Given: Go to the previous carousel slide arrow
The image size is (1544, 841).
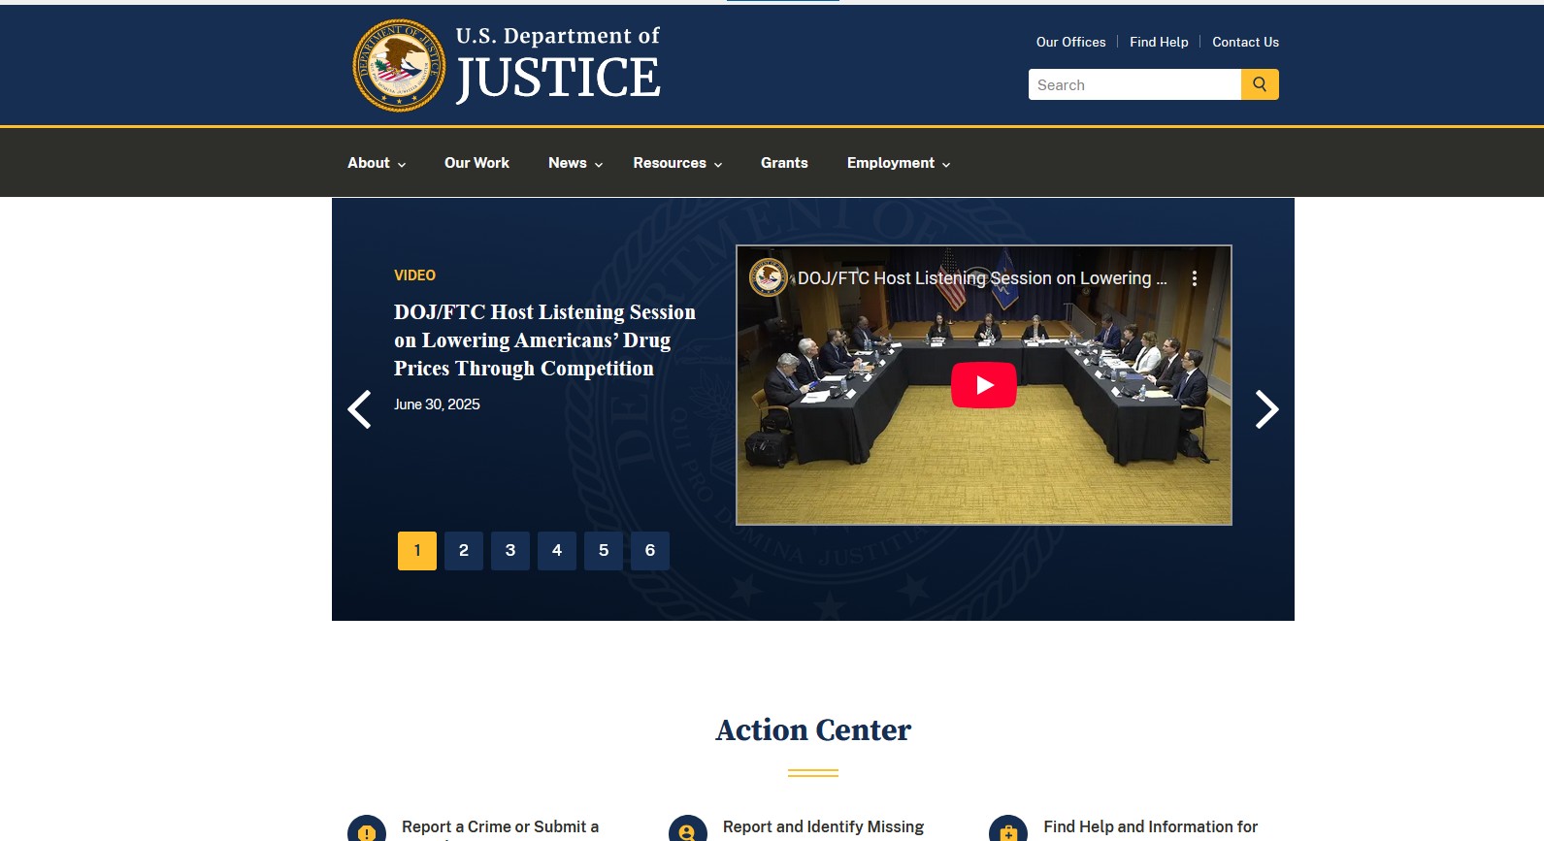Looking at the screenshot, I should coord(360,409).
